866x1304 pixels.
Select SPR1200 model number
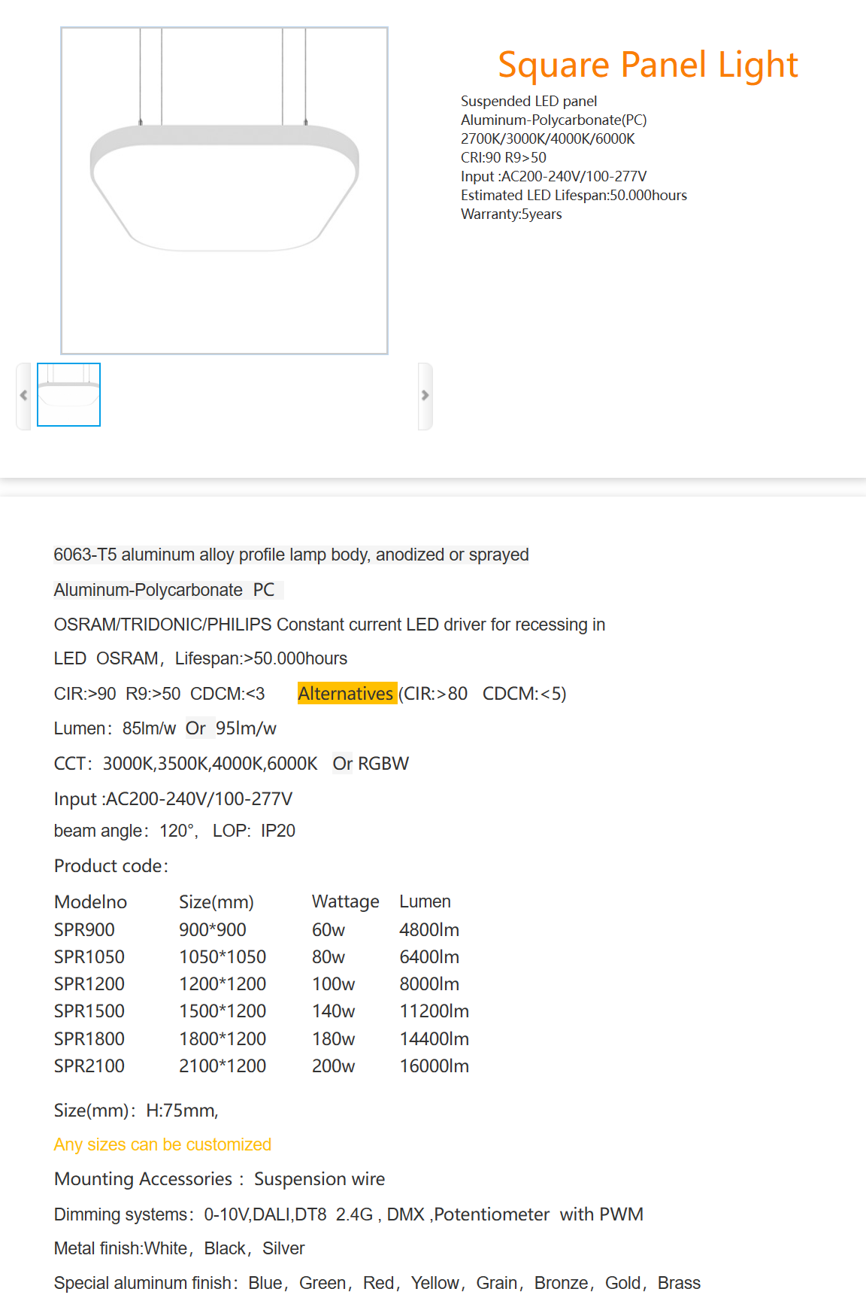click(89, 984)
